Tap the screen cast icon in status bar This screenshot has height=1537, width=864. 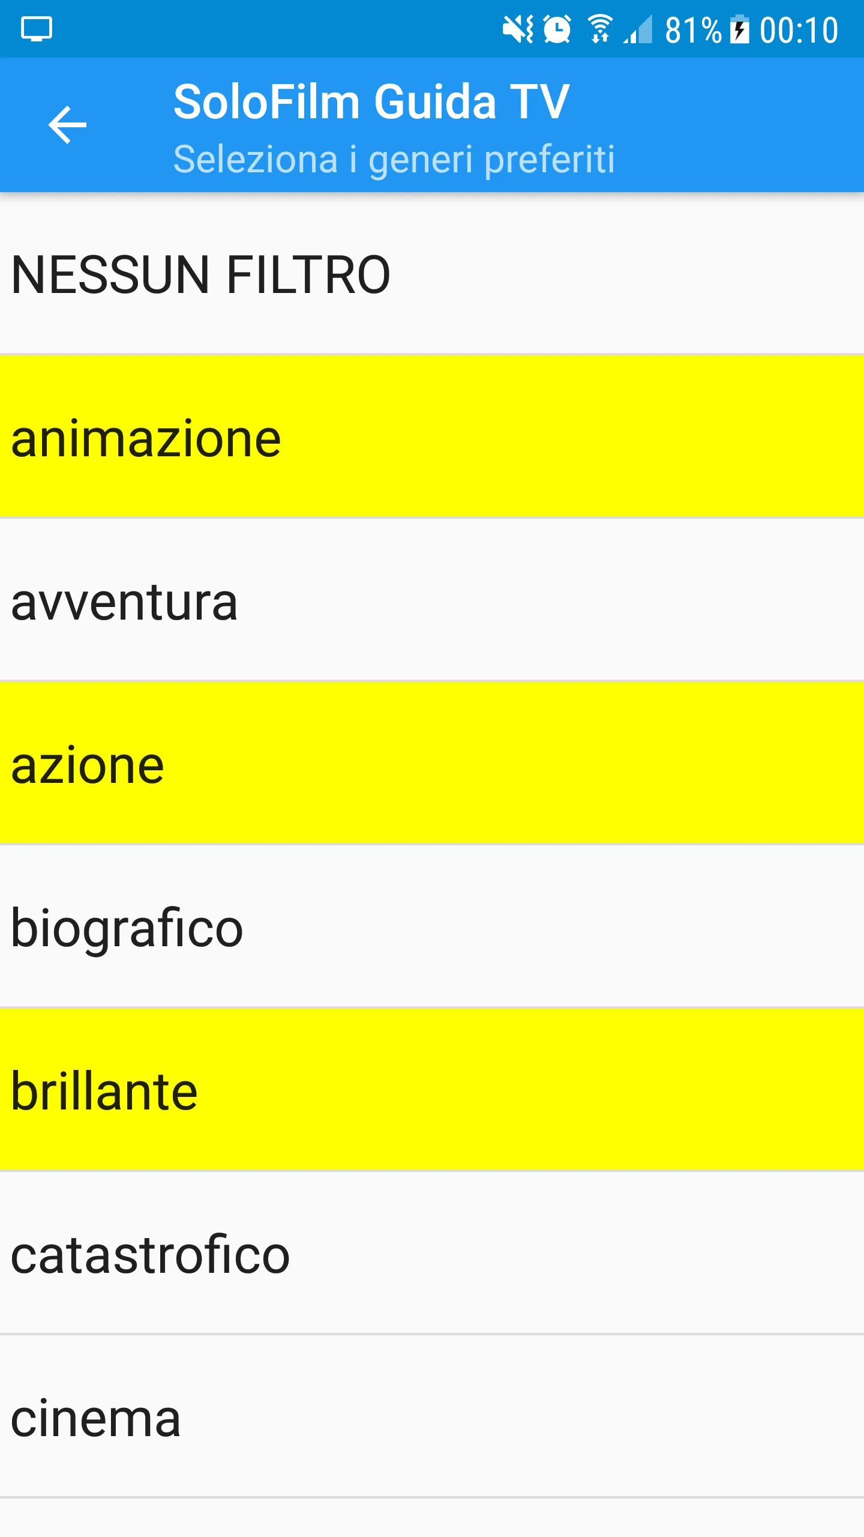tap(37, 29)
